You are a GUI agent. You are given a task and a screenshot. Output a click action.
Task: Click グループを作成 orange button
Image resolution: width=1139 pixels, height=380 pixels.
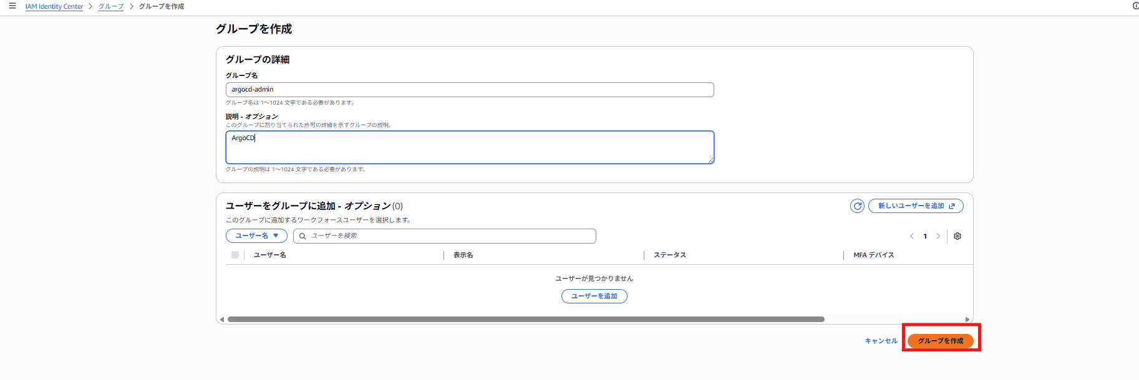pyautogui.click(x=941, y=341)
